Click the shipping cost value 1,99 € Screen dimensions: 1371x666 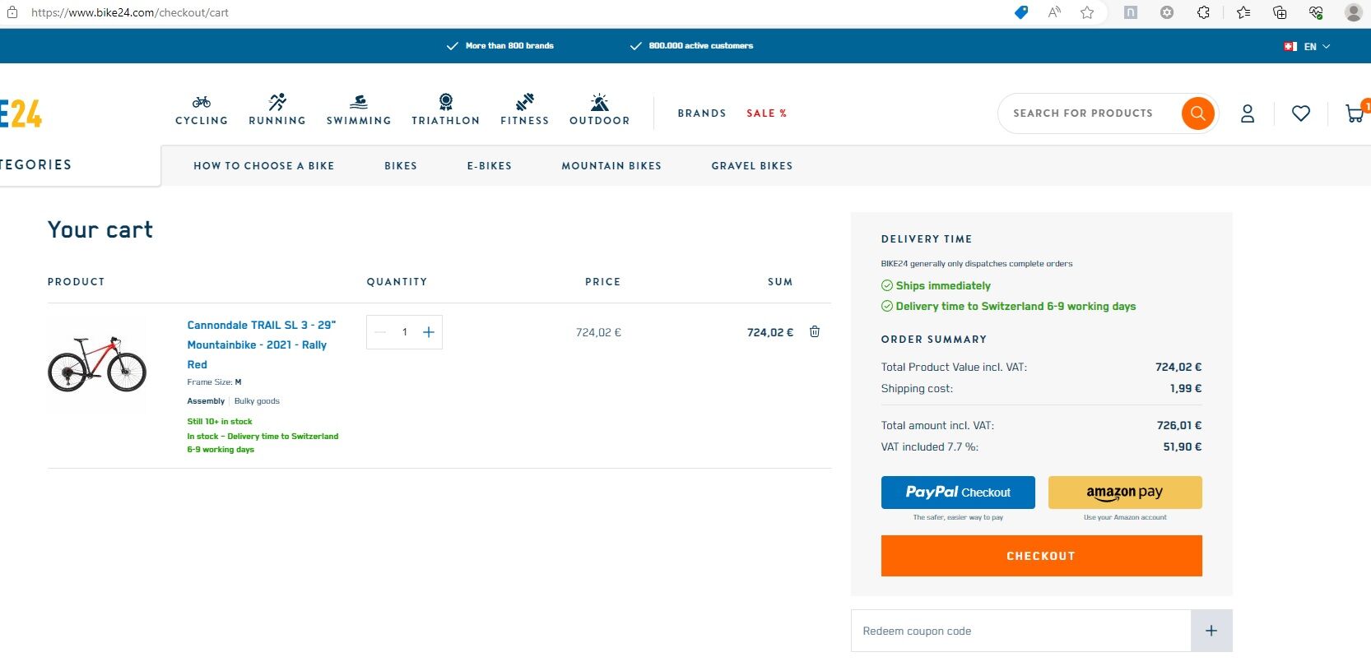pos(1186,388)
